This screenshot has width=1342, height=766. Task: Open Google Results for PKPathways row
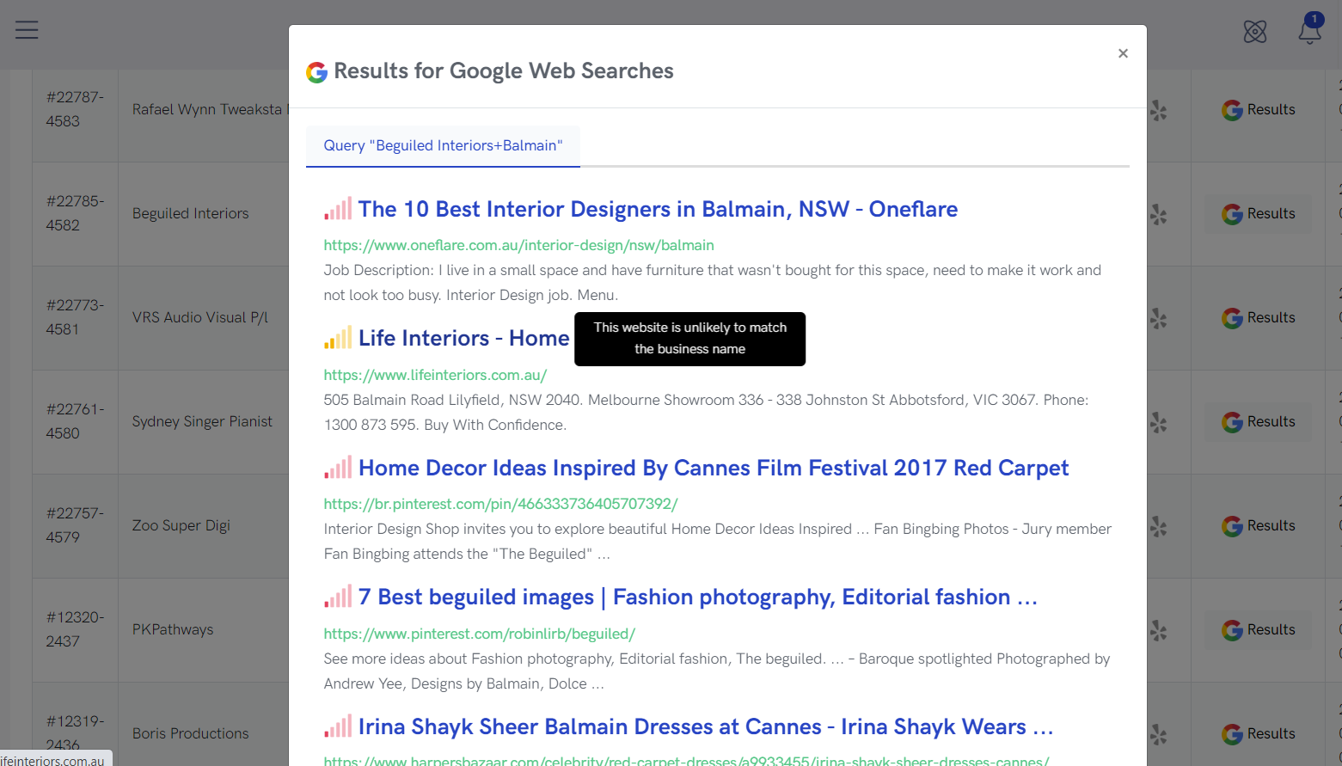coord(1259,630)
